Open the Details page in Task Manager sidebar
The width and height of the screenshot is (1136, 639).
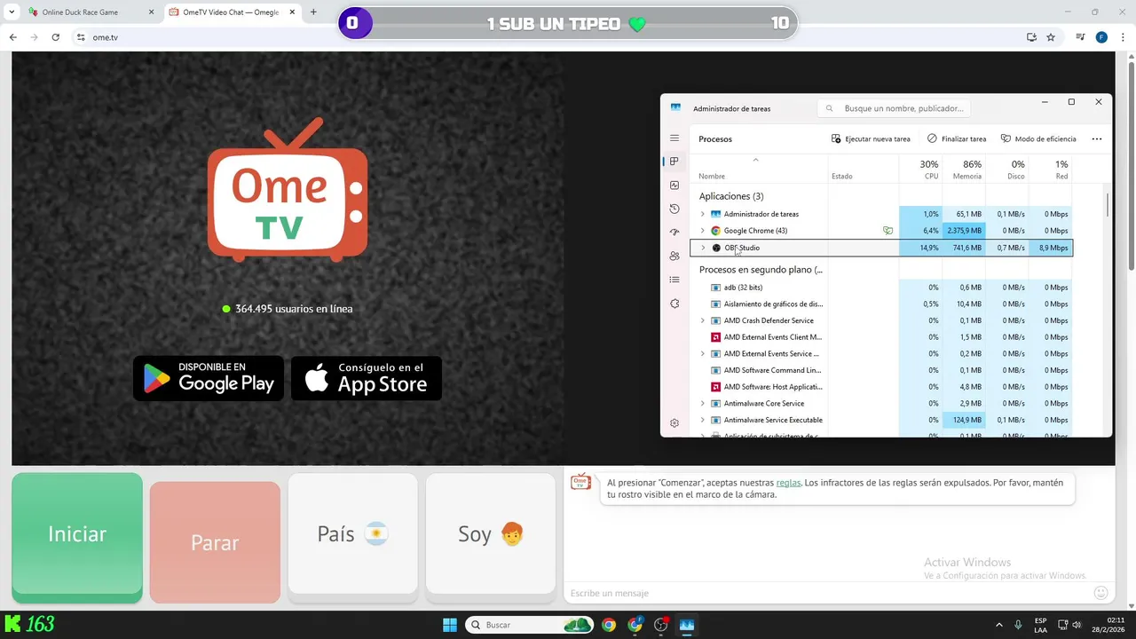(x=674, y=280)
